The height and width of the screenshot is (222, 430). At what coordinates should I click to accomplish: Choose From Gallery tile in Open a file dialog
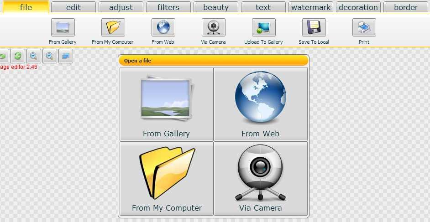click(x=166, y=104)
